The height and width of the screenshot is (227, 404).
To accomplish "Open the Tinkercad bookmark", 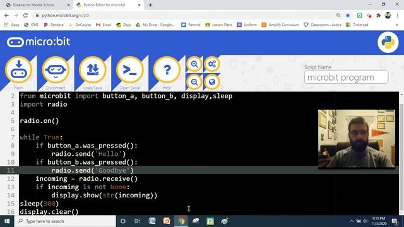I will click(x=357, y=25).
